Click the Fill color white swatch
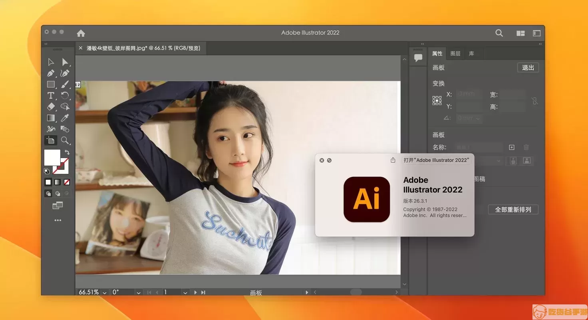The height and width of the screenshot is (320, 588). click(52, 157)
